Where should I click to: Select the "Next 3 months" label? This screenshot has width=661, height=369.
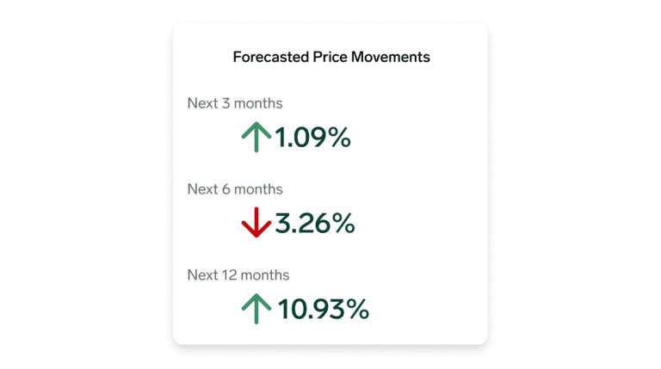coord(235,103)
